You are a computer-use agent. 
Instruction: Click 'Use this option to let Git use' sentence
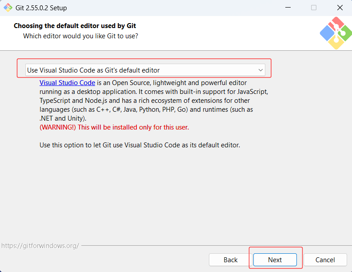coord(140,145)
